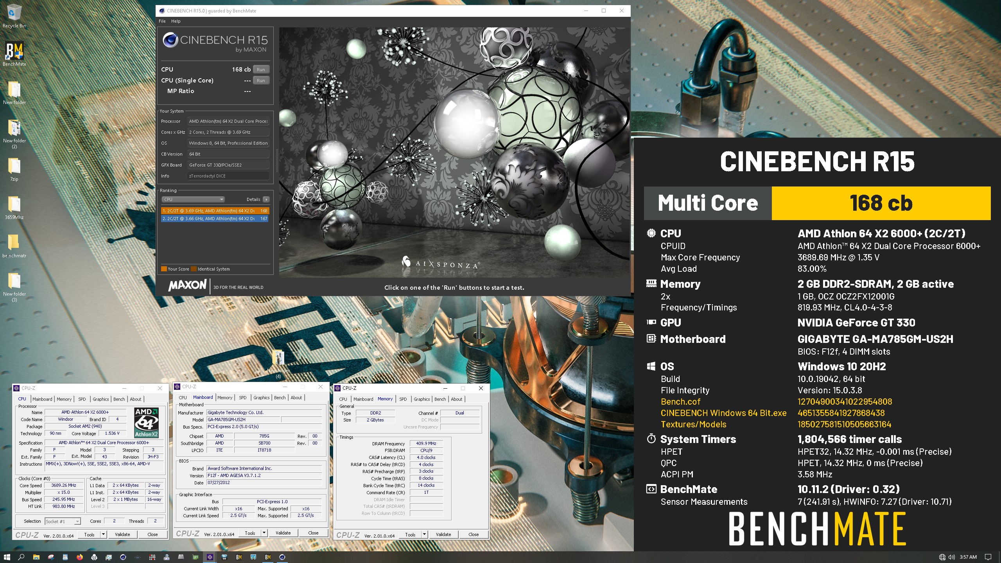The width and height of the screenshot is (1001, 563).
Task: Click the Bench.cof file integrity entry
Action: [680, 402]
